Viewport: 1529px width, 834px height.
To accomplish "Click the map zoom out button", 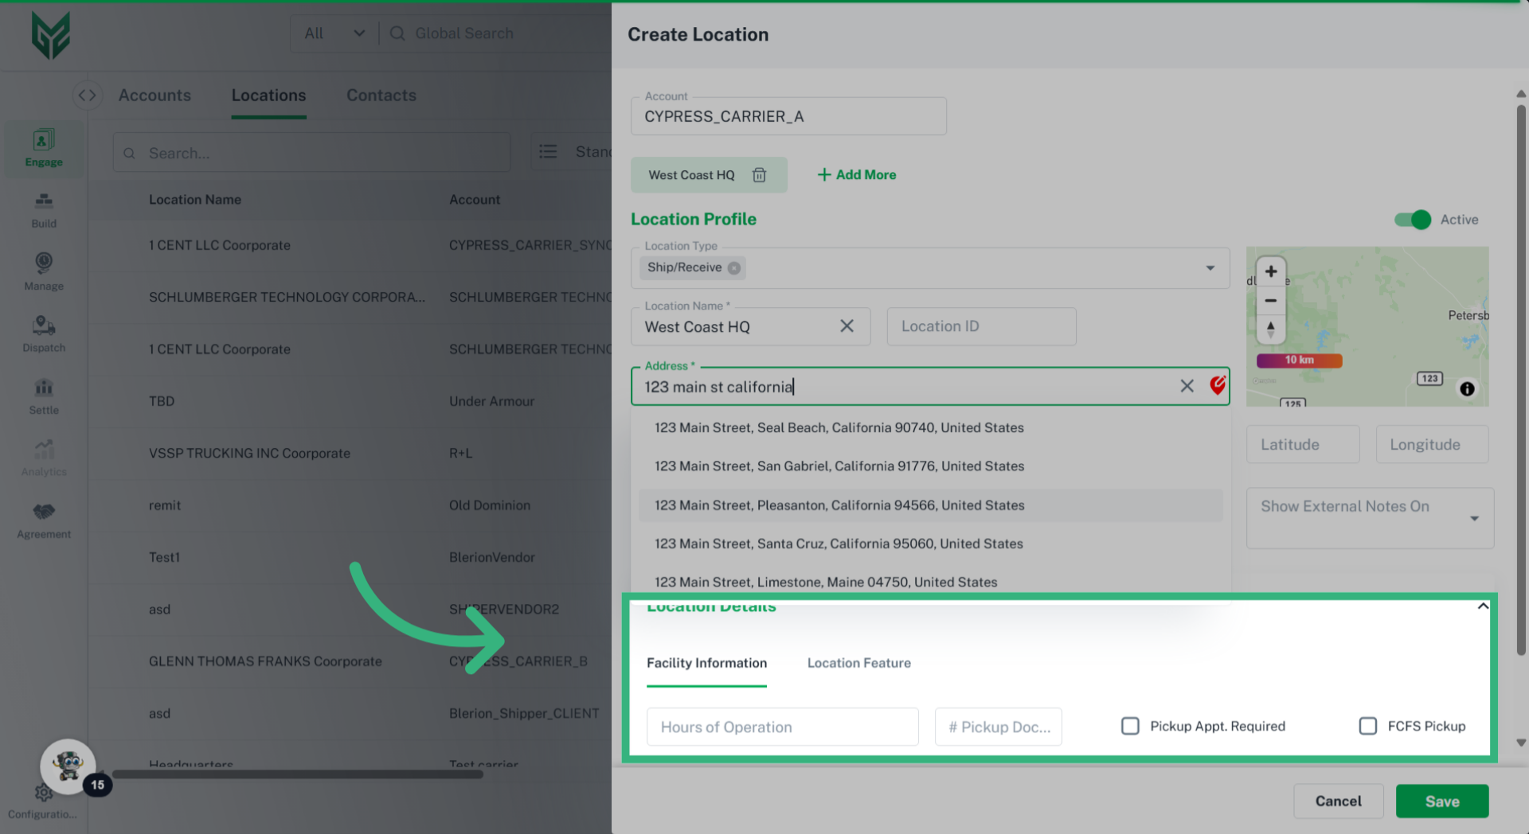I will tap(1271, 301).
